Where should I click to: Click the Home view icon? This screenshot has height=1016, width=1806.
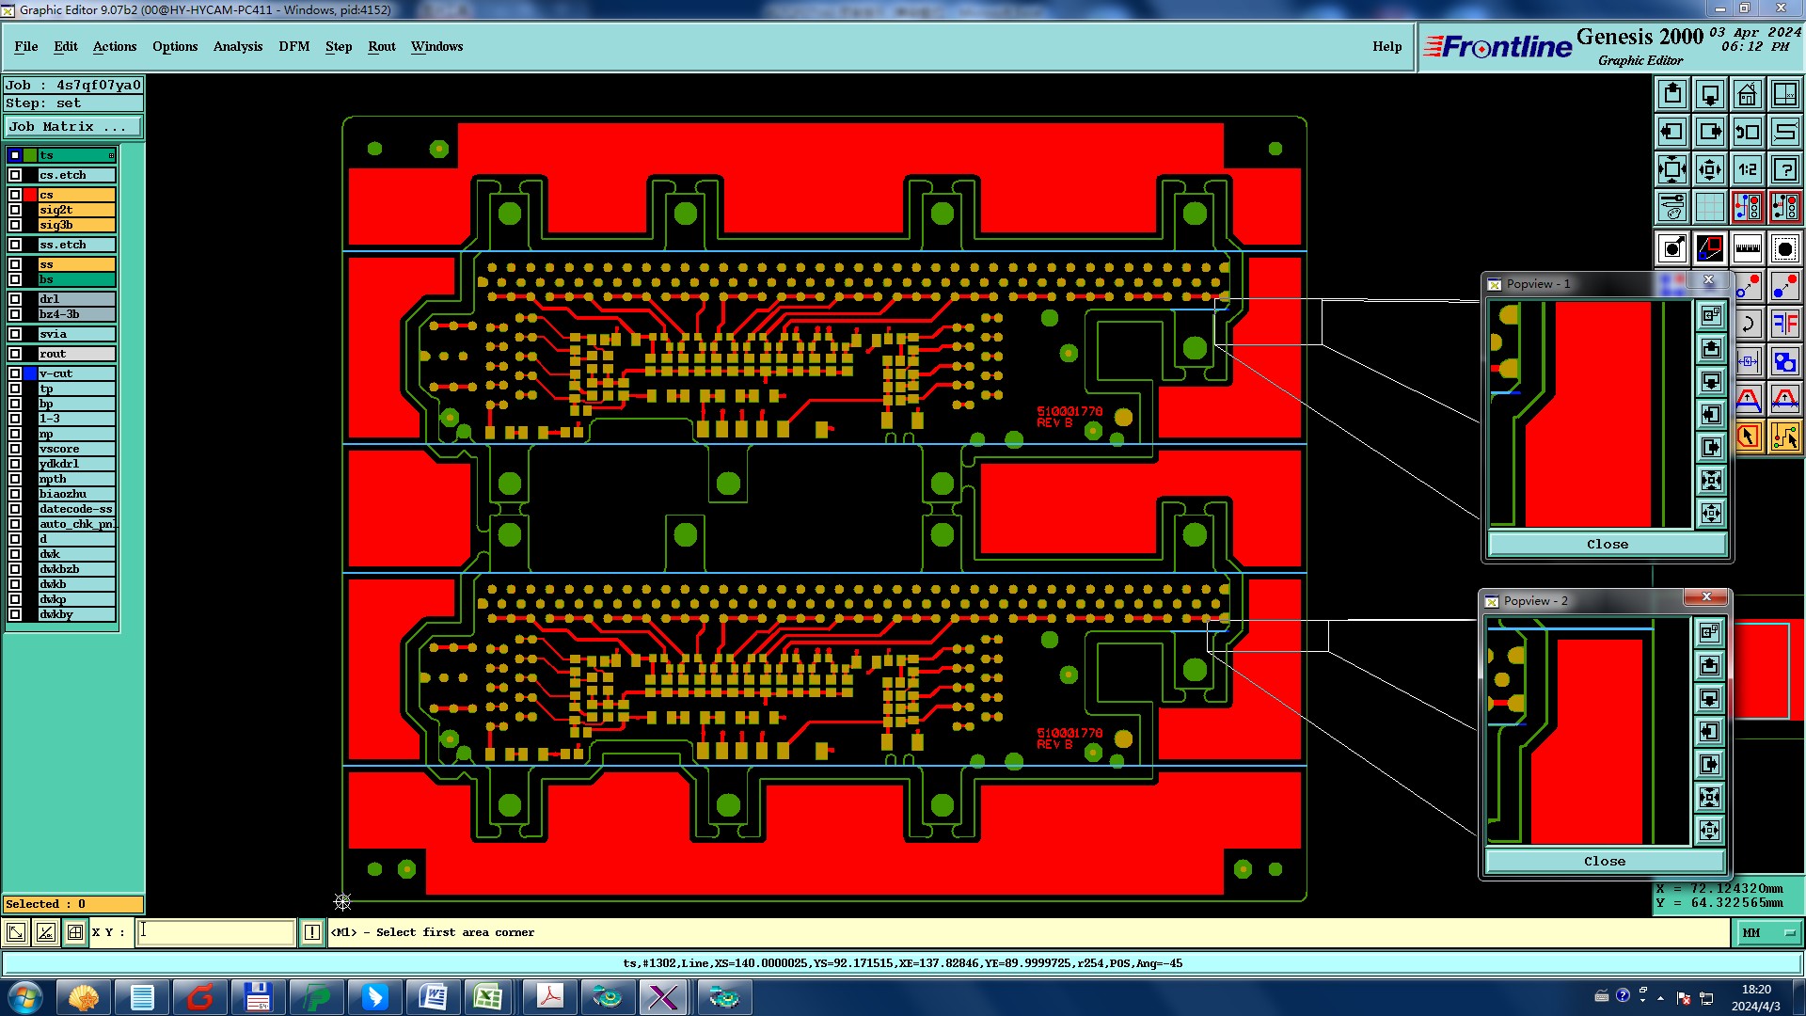(x=1747, y=94)
